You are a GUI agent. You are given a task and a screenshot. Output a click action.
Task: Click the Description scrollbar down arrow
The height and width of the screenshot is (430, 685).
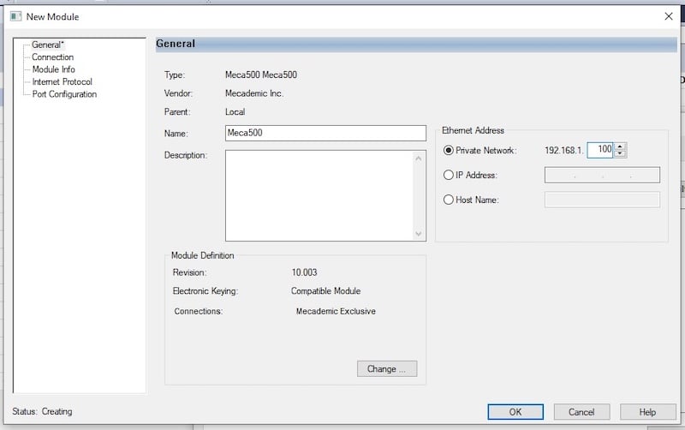(419, 234)
